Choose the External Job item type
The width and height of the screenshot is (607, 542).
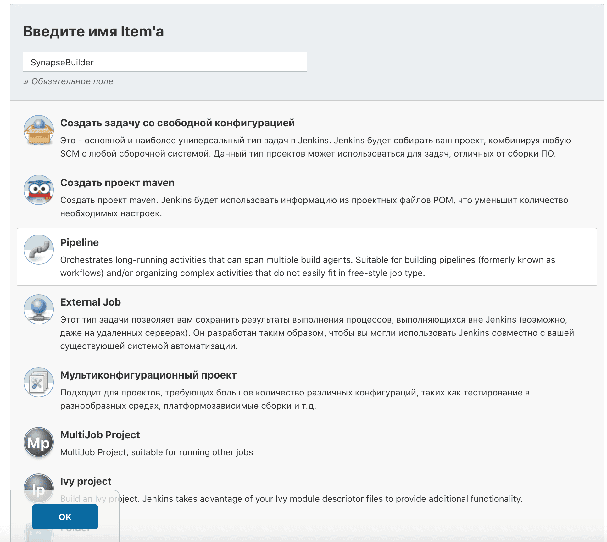[90, 302]
